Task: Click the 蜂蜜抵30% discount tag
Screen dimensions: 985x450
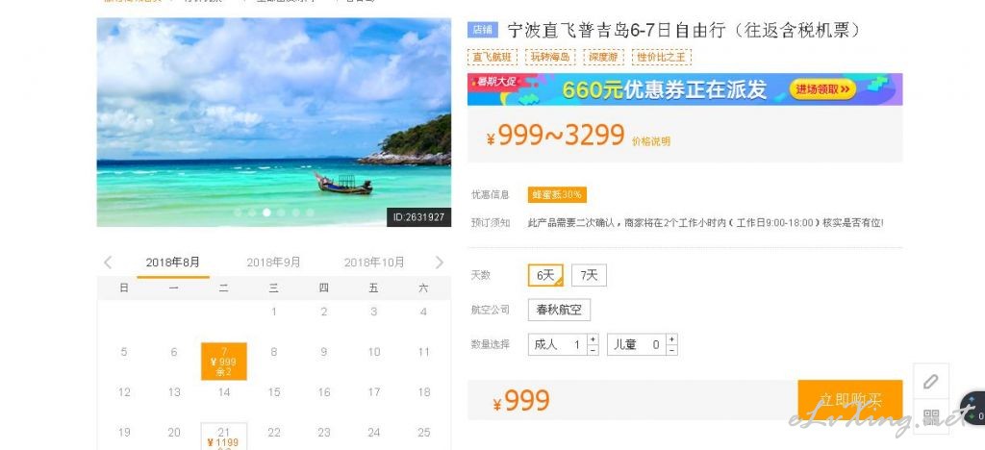Action: 557,194
